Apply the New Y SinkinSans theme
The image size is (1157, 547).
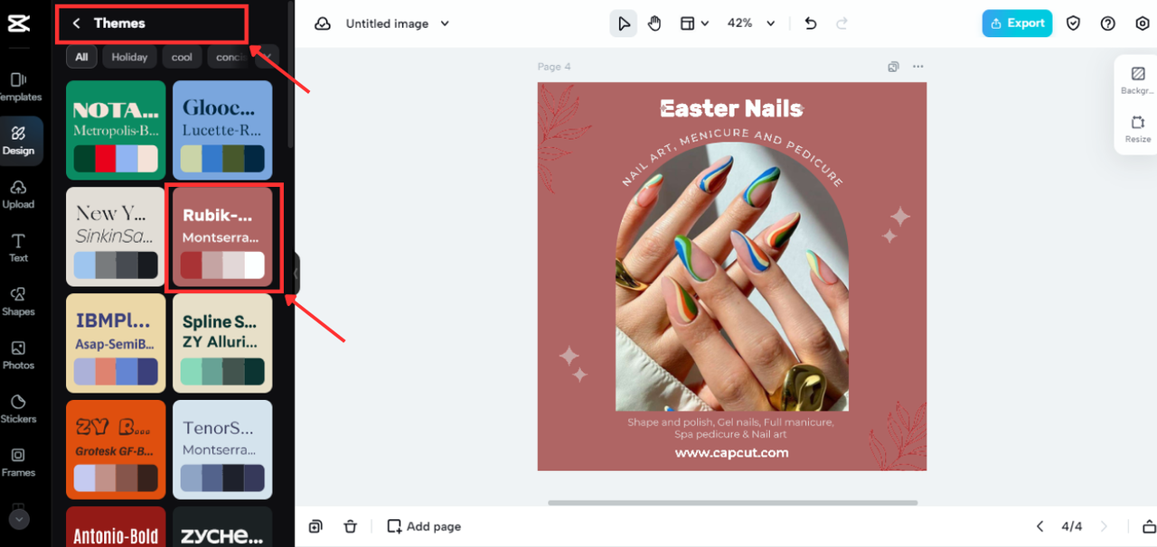pyautogui.click(x=116, y=236)
